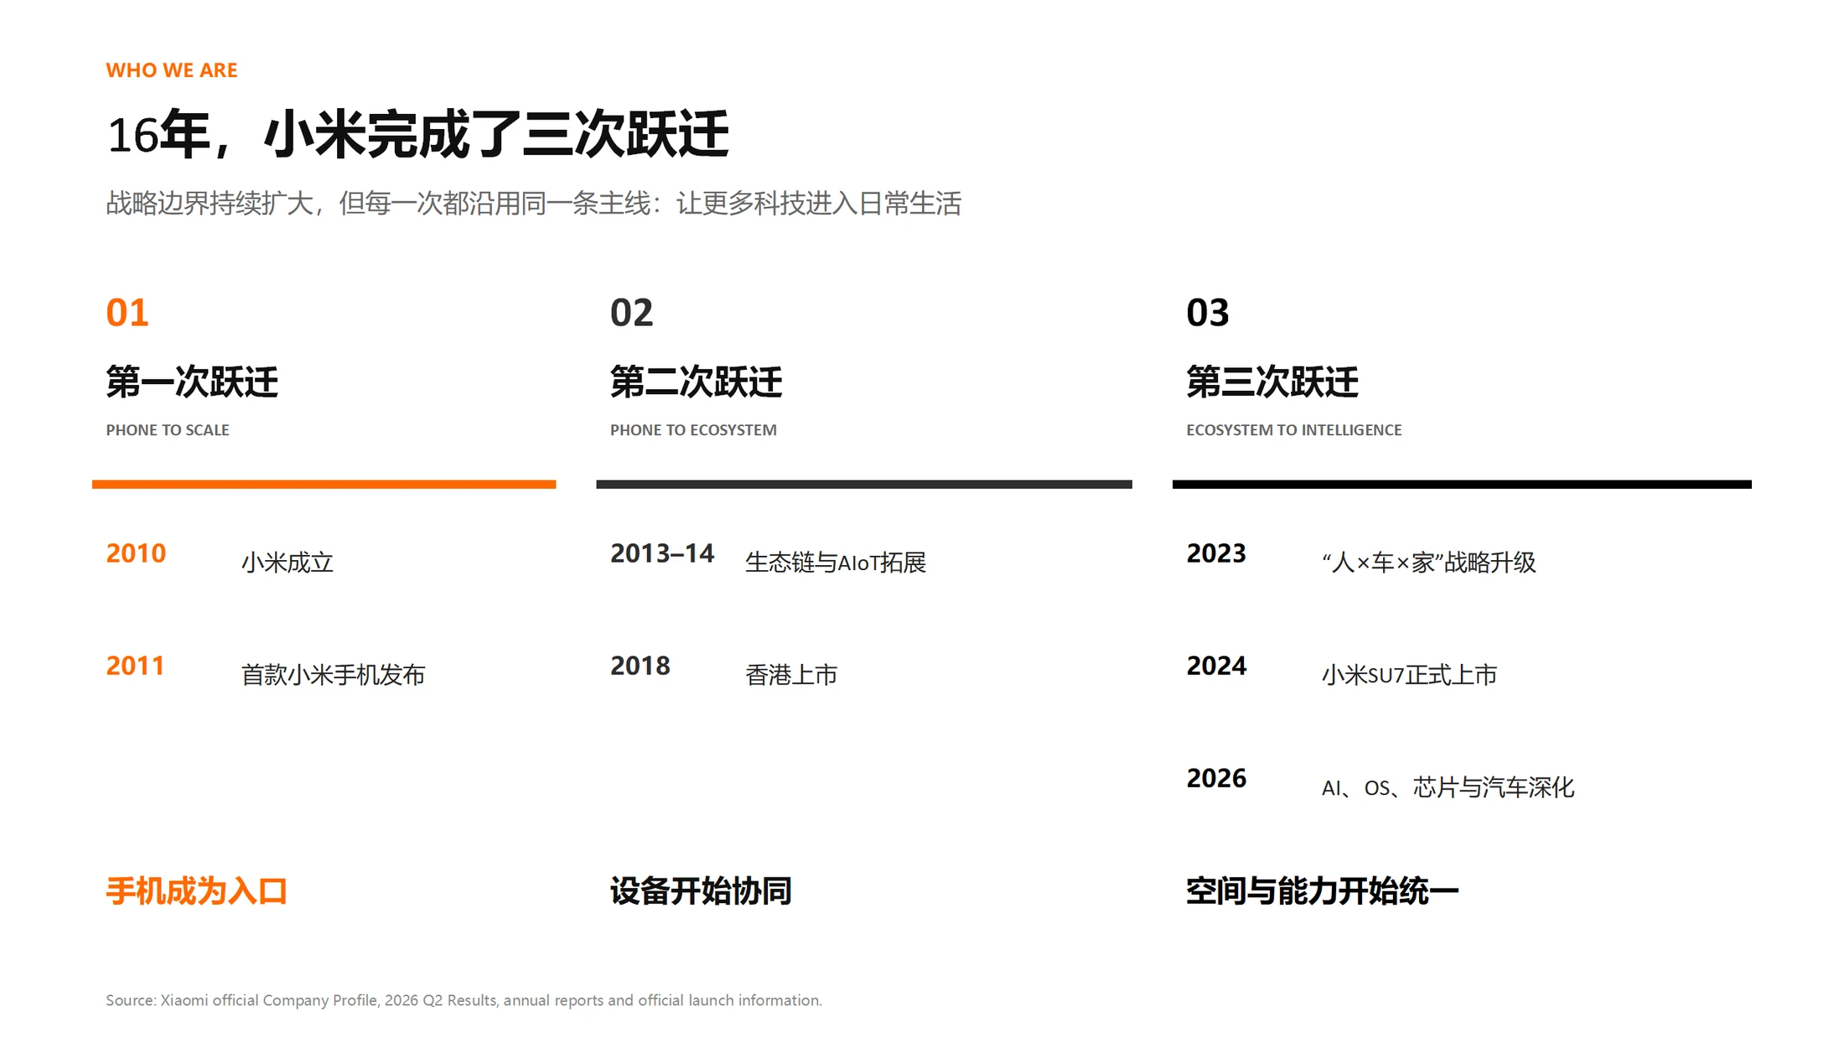Click the text 'AI、OS、芯片与汽车深化'
The width and height of the screenshot is (1844, 1038).
click(x=1448, y=787)
